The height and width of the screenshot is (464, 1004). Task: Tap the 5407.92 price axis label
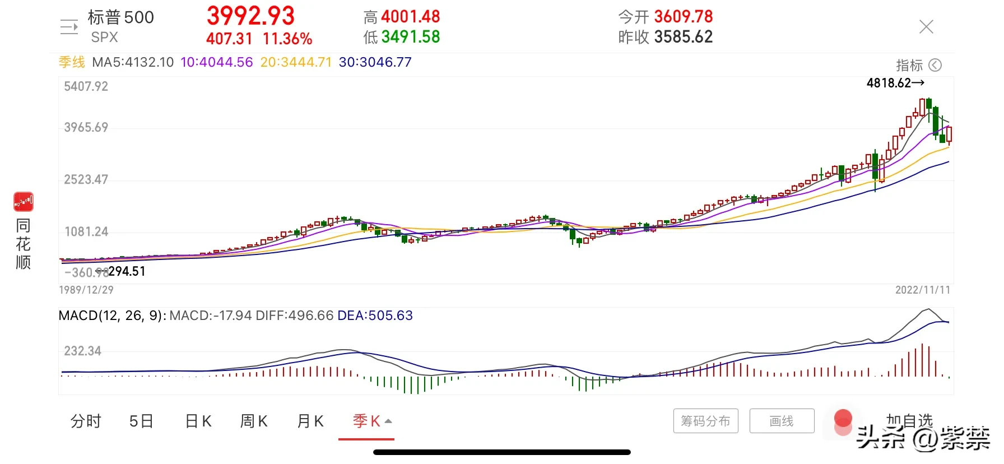click(86, 86)
